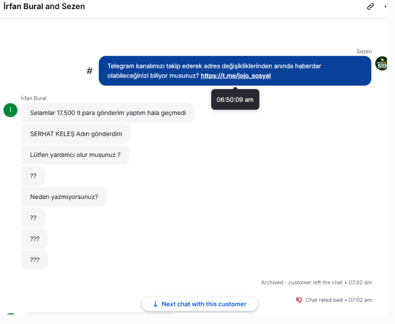This screenshot has height=324, width=395.
Task: Open Sezen's agent avatar
Action: (x=381, y=63)
